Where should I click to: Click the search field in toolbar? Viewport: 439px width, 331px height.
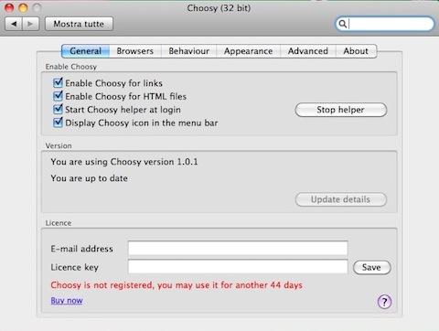pyautogui.click(x=385, y=24)
